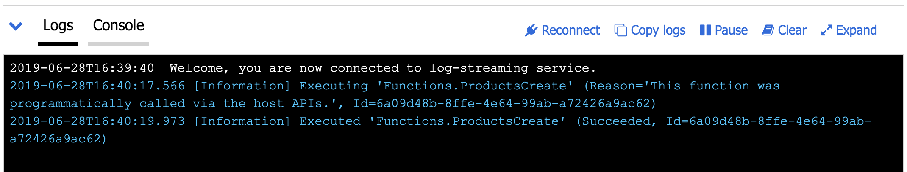
Task: Collapse the log panel with the chevron
Action: coord(16,27)
